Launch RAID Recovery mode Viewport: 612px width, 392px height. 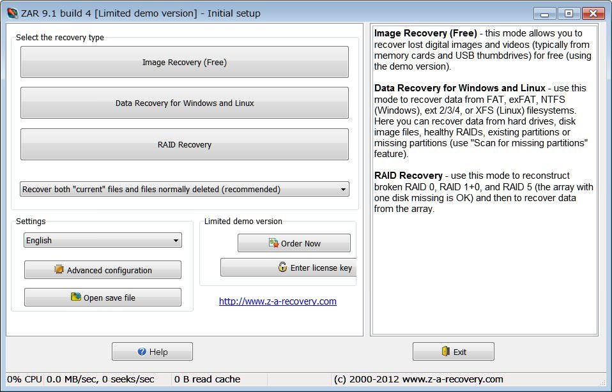point(184,144)
